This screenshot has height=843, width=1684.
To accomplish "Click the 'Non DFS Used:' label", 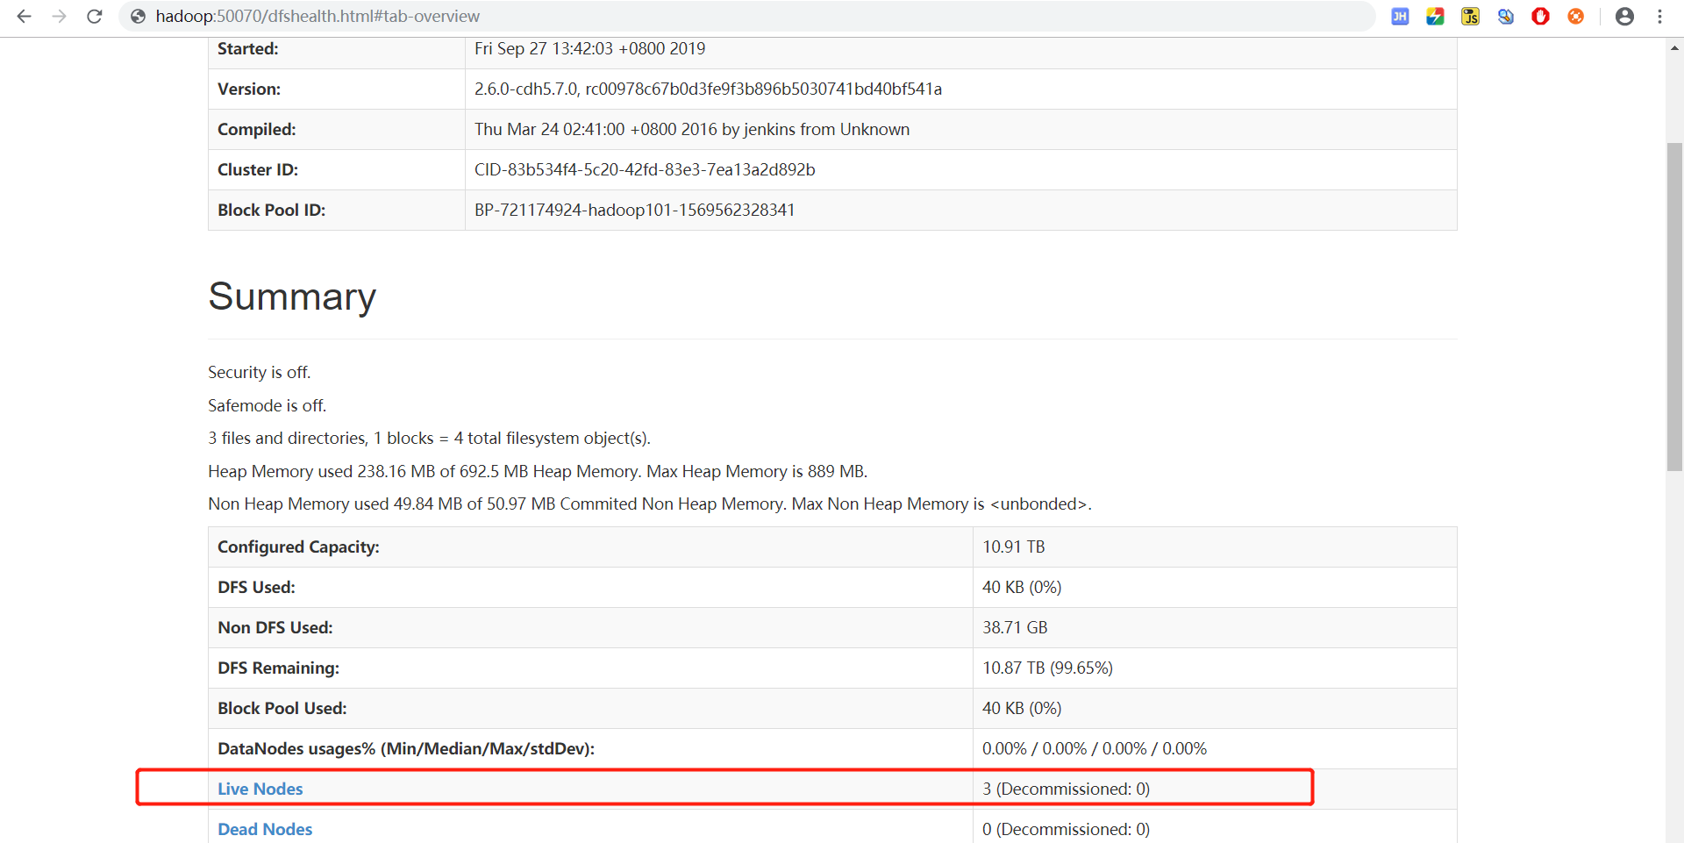I will coord(275,627).
